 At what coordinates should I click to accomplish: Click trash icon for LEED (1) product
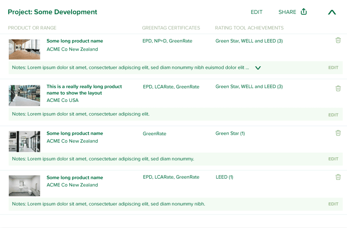338,177
